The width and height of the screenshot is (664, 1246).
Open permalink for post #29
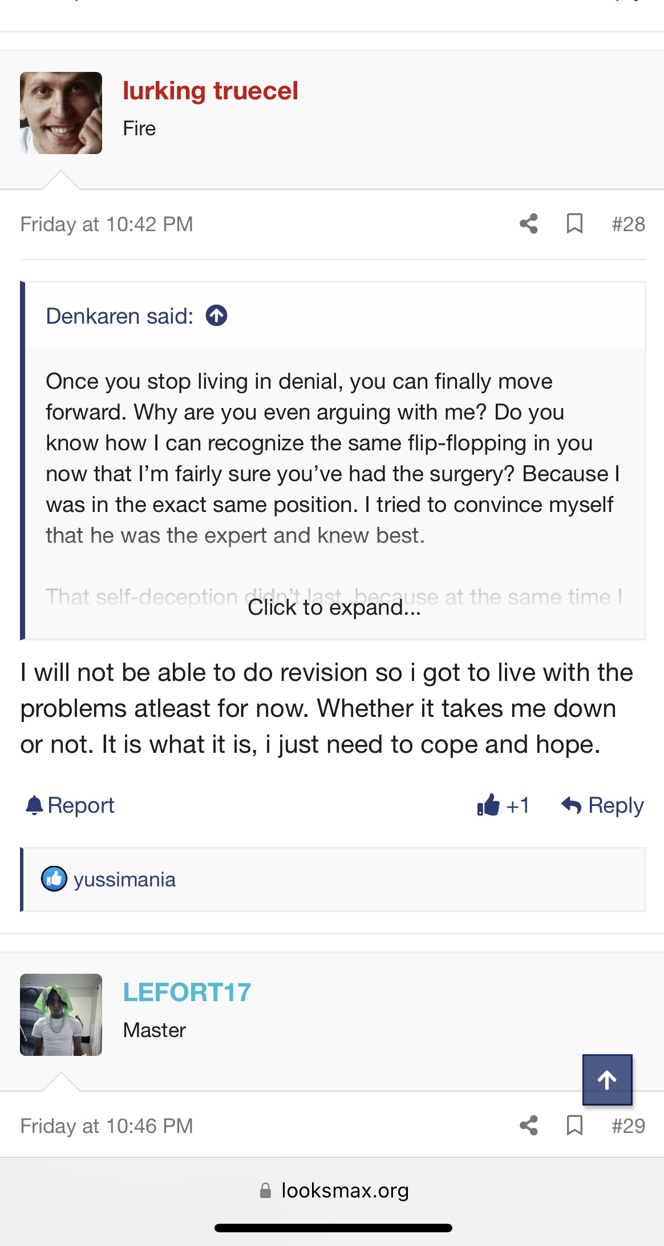628,1126
